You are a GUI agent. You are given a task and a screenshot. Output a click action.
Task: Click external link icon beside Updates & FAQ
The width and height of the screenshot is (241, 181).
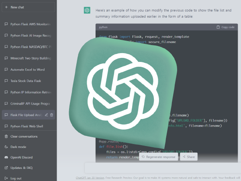click(x=6, y=168)
